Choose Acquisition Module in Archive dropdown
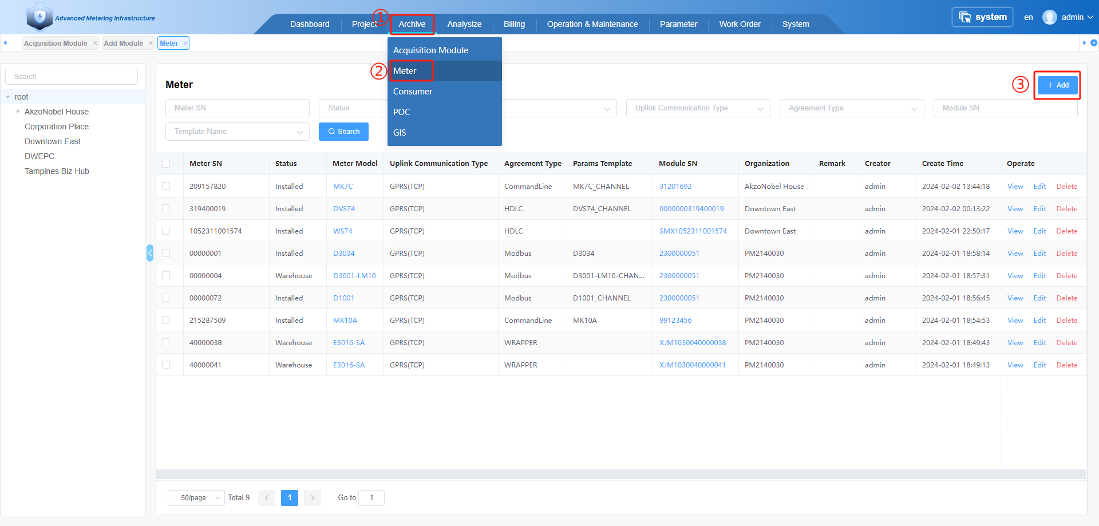Viewport: 1099px width, 526px height. click(x=445, y=50)
